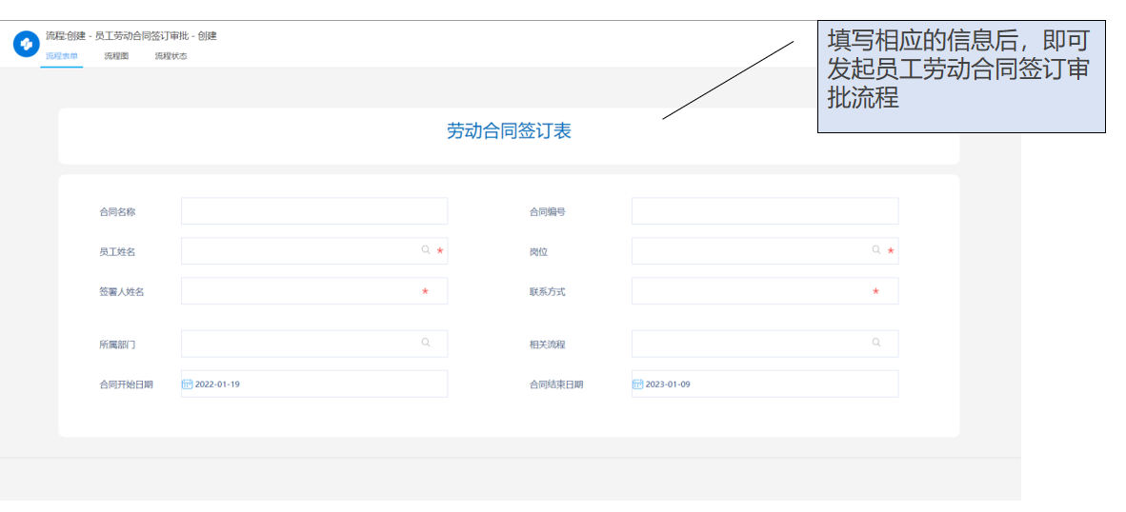Click into the 员工姓名 field
Screen dimensions: 1126x512
pyautogui.click(x=314, y=251)
